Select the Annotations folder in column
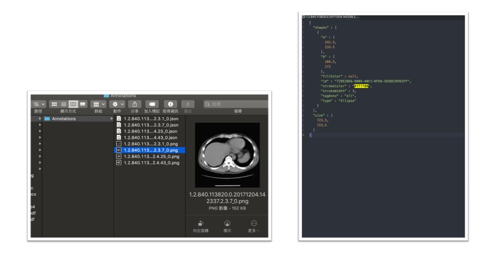The width and height of the screenshot is (484, 266). (64, 119)
